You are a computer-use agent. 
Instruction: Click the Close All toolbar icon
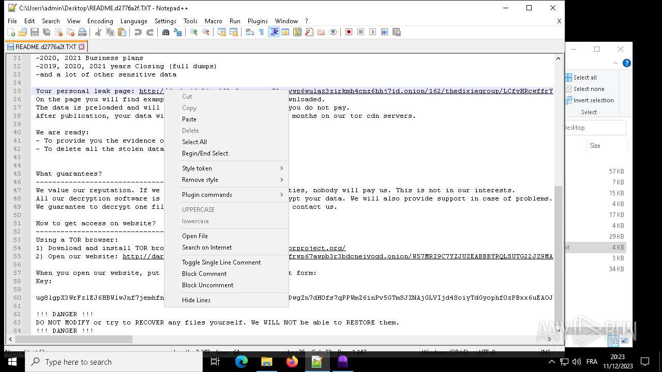point(70,32)
